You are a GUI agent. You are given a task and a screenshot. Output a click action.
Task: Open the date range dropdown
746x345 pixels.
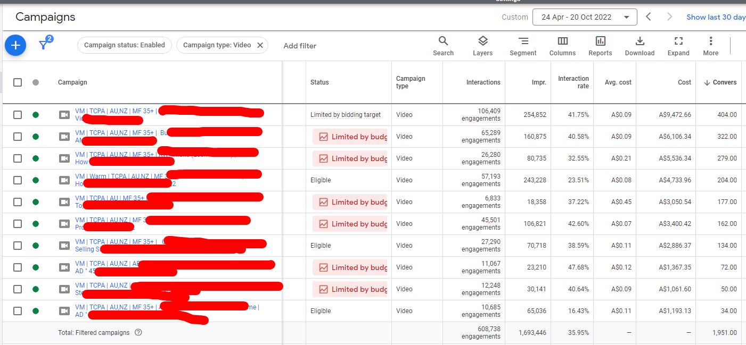pos(584,17)
